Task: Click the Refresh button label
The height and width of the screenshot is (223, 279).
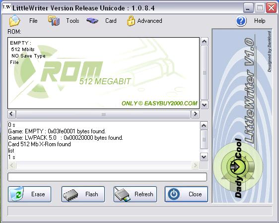Action: tap(144, 194)
